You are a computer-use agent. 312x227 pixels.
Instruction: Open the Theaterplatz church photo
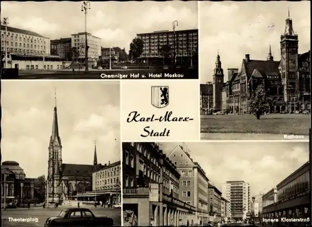point(61,153)
